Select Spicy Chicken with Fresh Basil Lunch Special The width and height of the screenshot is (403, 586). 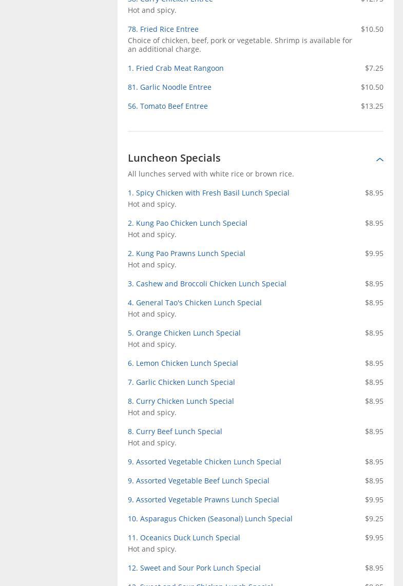coord(208,193)
